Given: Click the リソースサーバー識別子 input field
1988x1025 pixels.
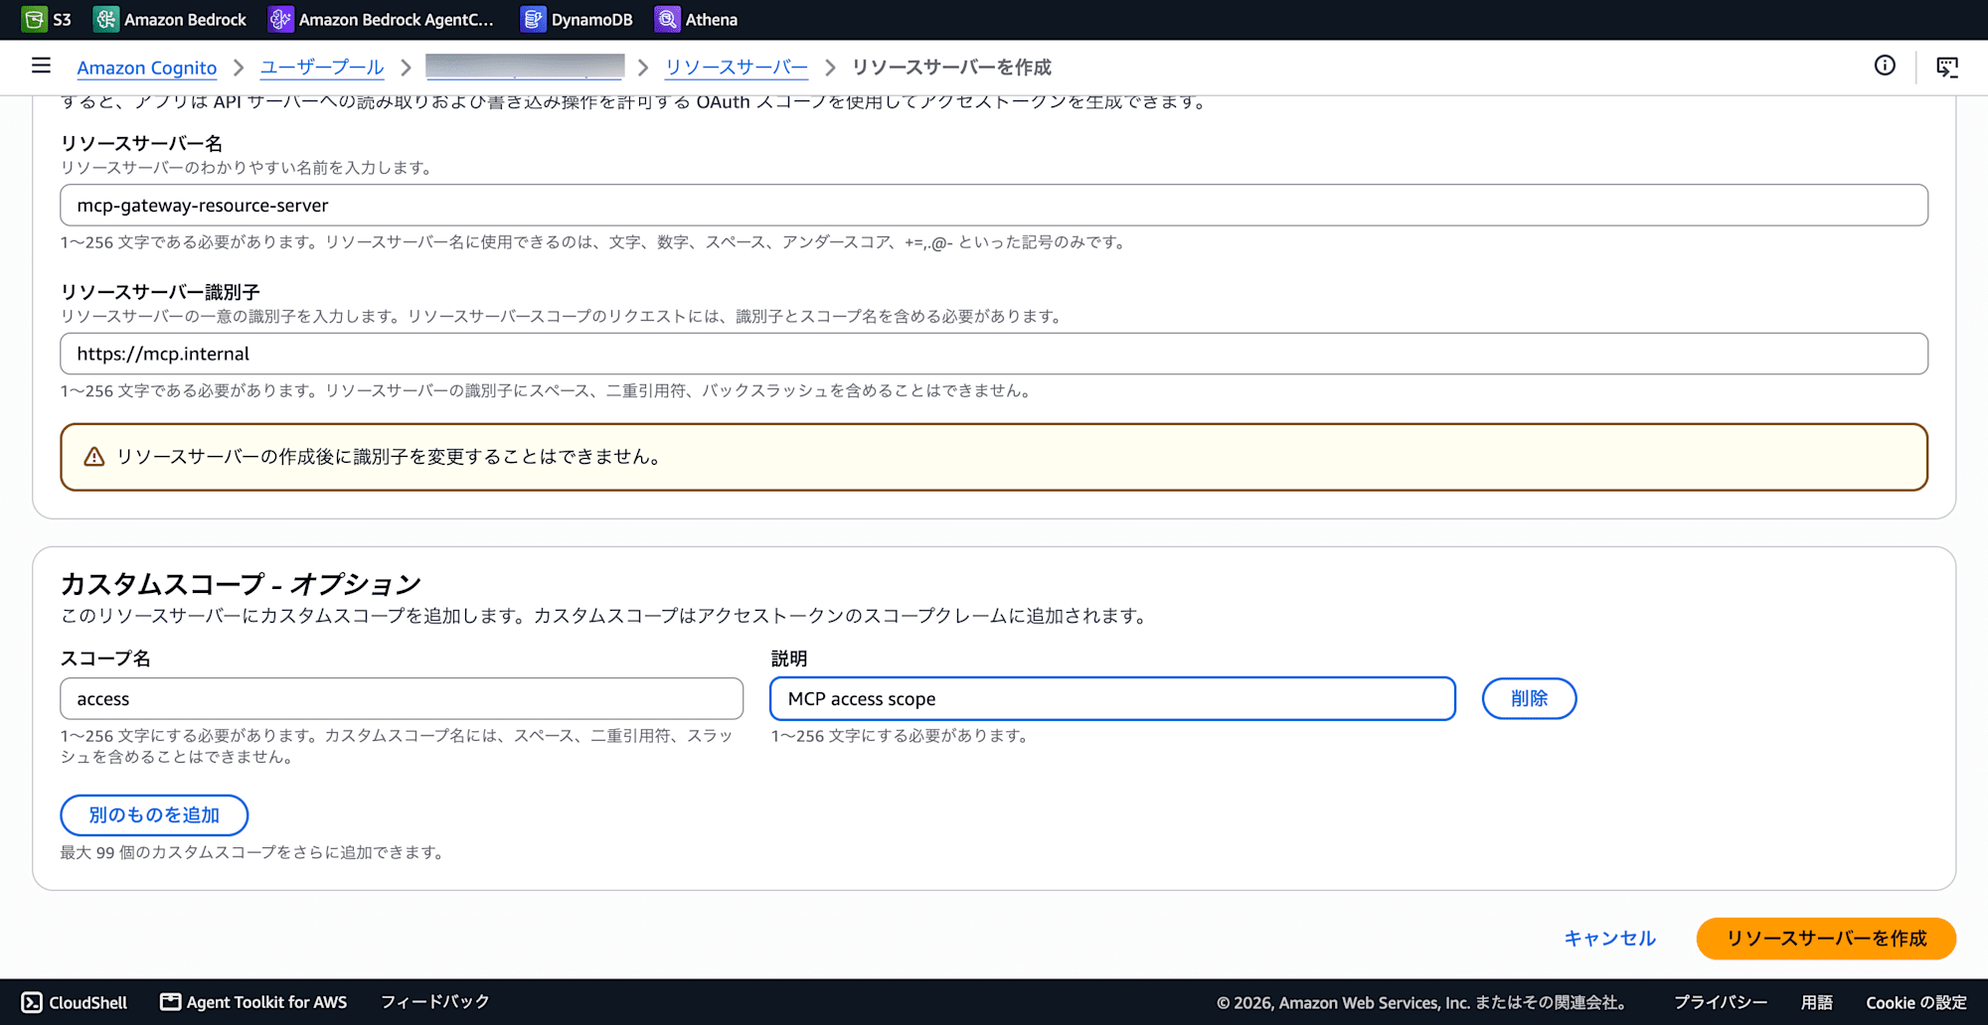Looking at the screenshot, I should [x=994, y=354].
